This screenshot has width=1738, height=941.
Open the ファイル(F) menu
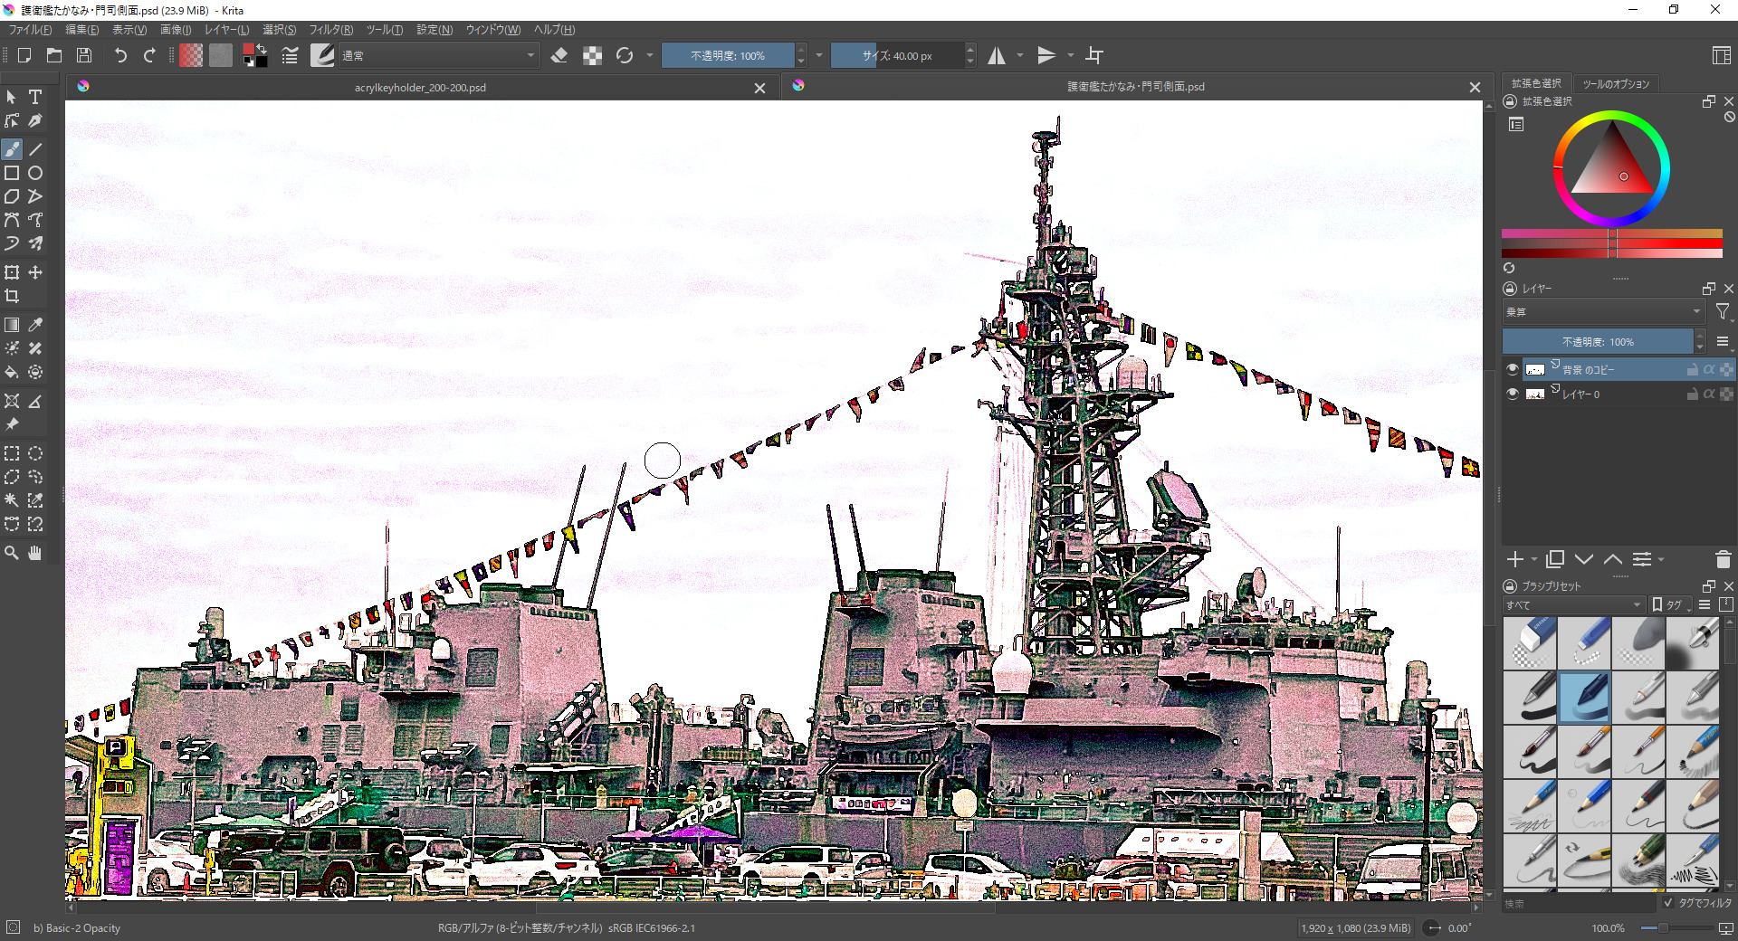30,30
